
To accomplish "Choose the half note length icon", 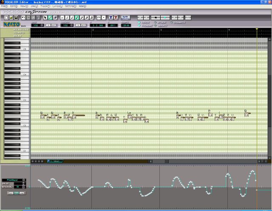I will coord(67,18).
